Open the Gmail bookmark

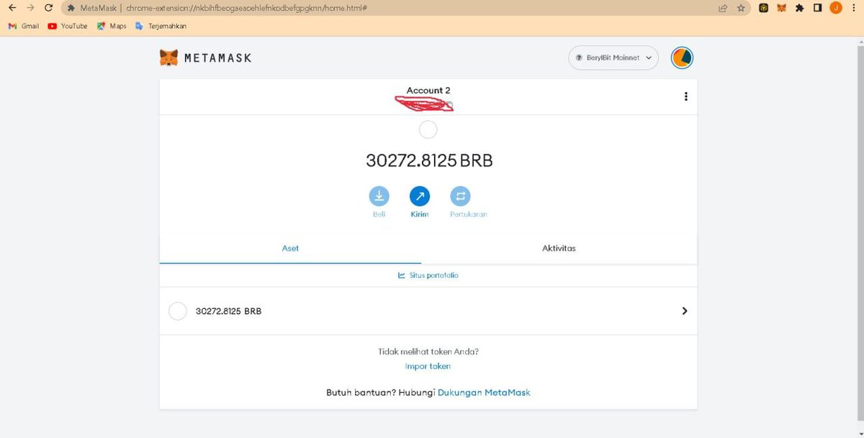pyautogui.click(x=24, y=26)
